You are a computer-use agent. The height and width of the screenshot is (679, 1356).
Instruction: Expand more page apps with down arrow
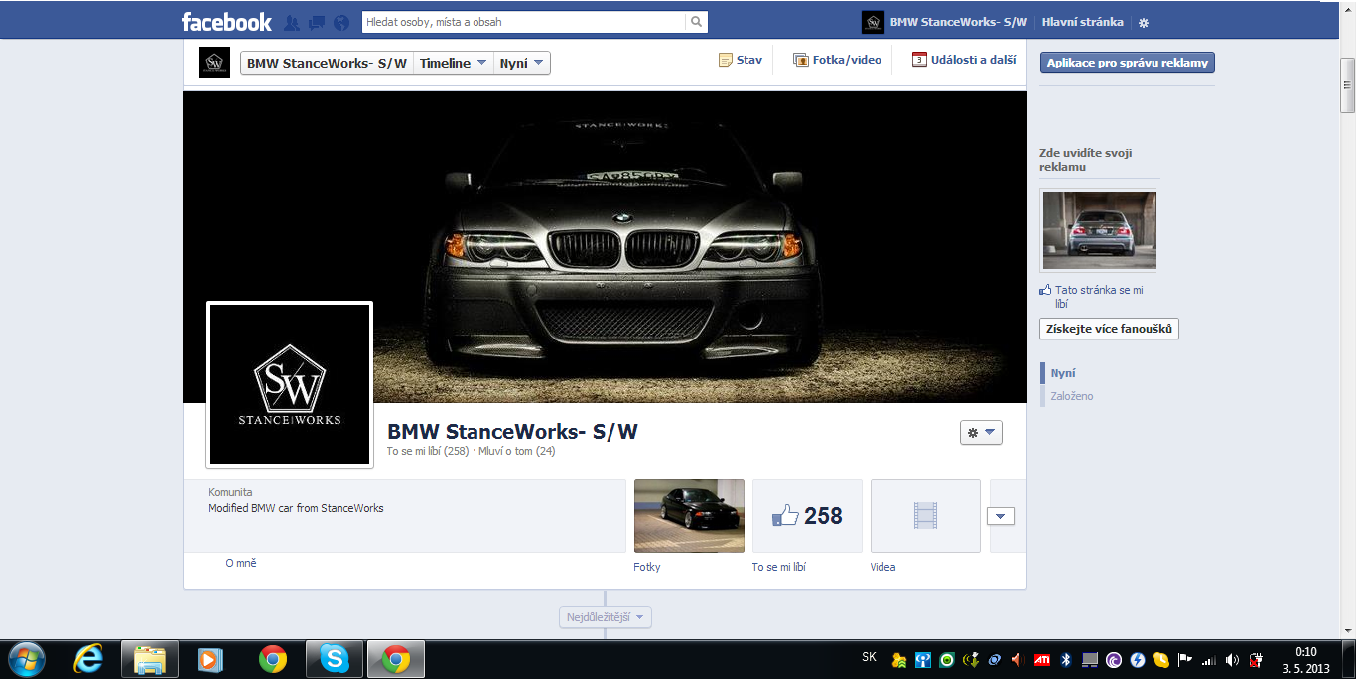coord(1001,516)
